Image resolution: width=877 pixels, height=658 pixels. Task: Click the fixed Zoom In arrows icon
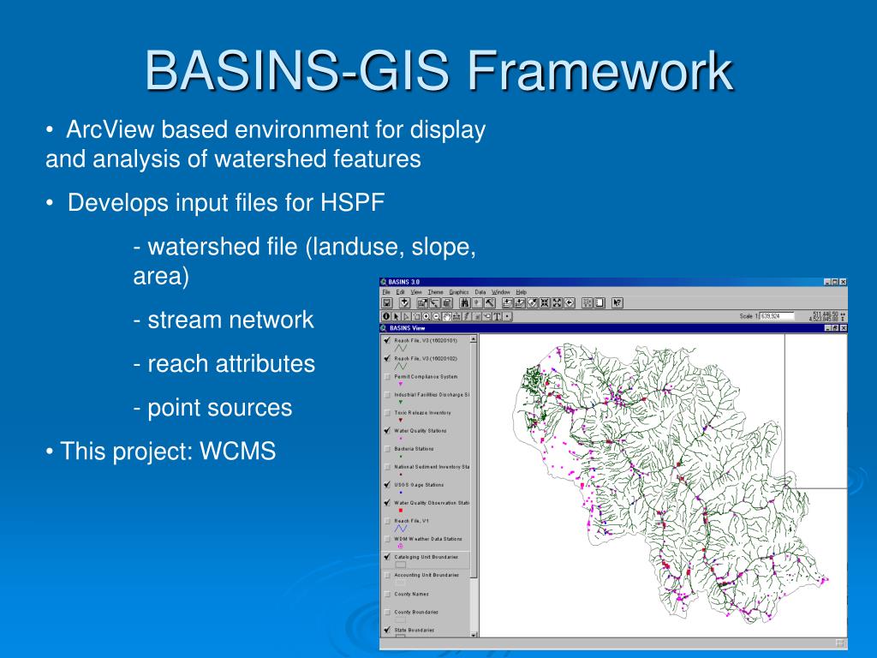point(545,302)
